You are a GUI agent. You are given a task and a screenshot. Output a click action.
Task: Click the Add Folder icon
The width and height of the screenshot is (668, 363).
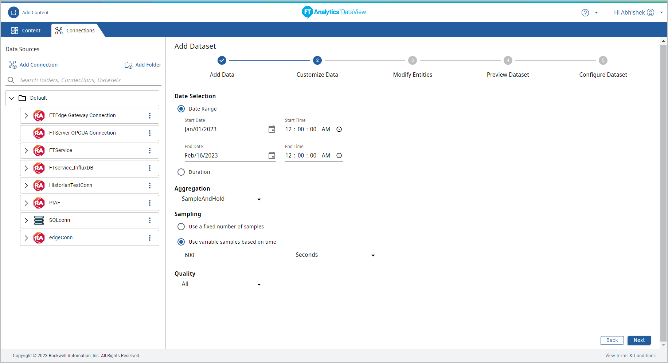(x=129, y=65)
